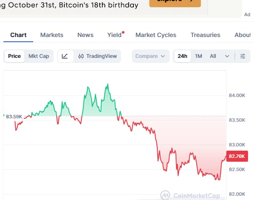Viewport: 254px width, 200px height.
Task: Open the Yield tab
Action: tap(114, 35)
